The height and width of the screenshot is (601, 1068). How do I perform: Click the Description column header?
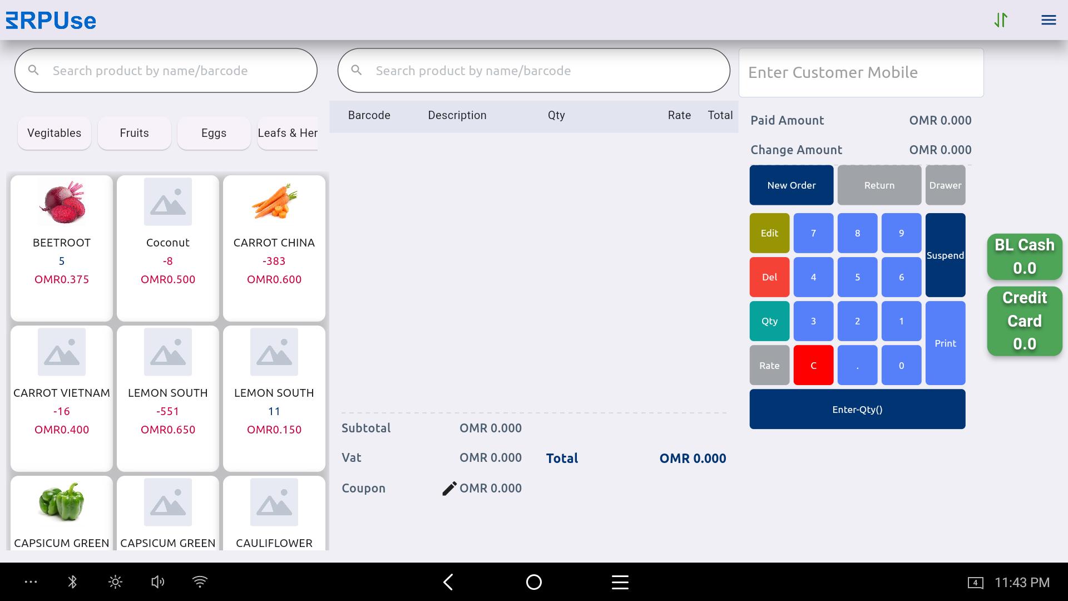point(457,115)
